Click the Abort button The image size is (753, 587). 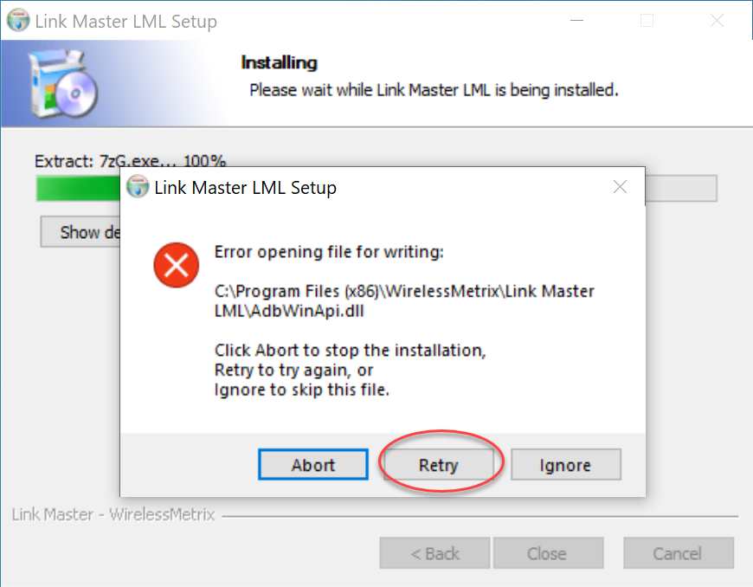click(313, 465)
